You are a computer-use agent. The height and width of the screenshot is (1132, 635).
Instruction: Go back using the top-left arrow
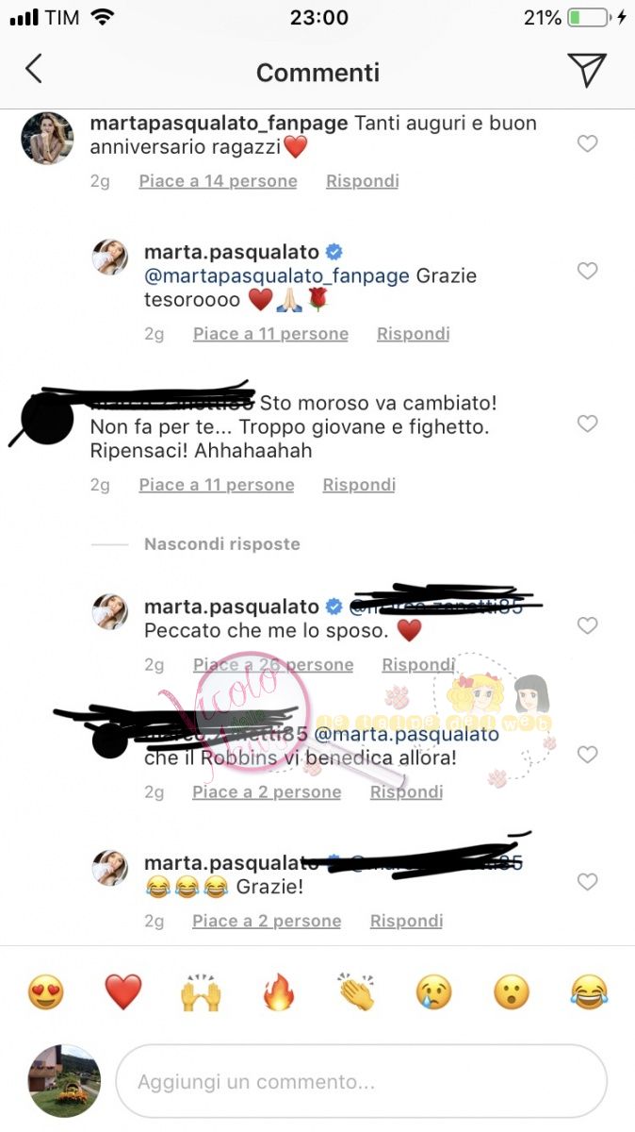(x=34, y=70)
